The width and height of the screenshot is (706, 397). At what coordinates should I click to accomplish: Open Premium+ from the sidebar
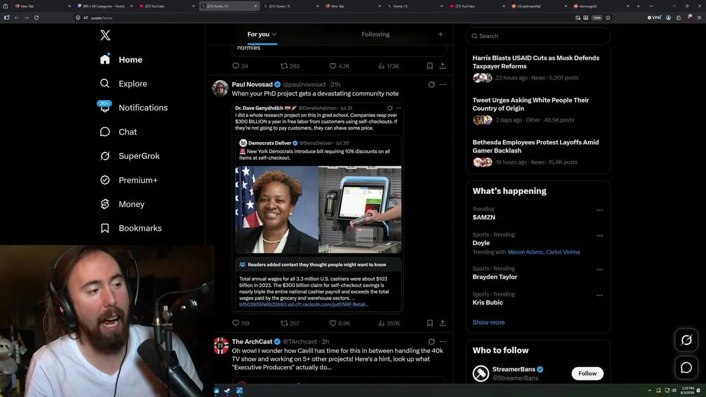[x=129, y=180]
